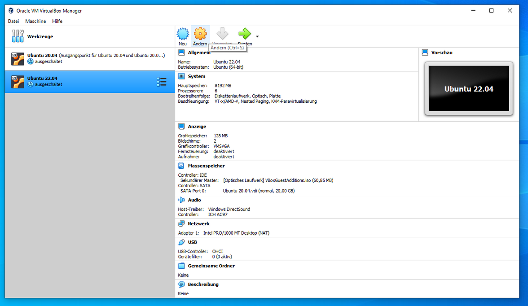The width and height of the screenshot is (528, 306).
Task: Select the Ubuntu 20.04 virtual machine
Action: pos(90,58)
